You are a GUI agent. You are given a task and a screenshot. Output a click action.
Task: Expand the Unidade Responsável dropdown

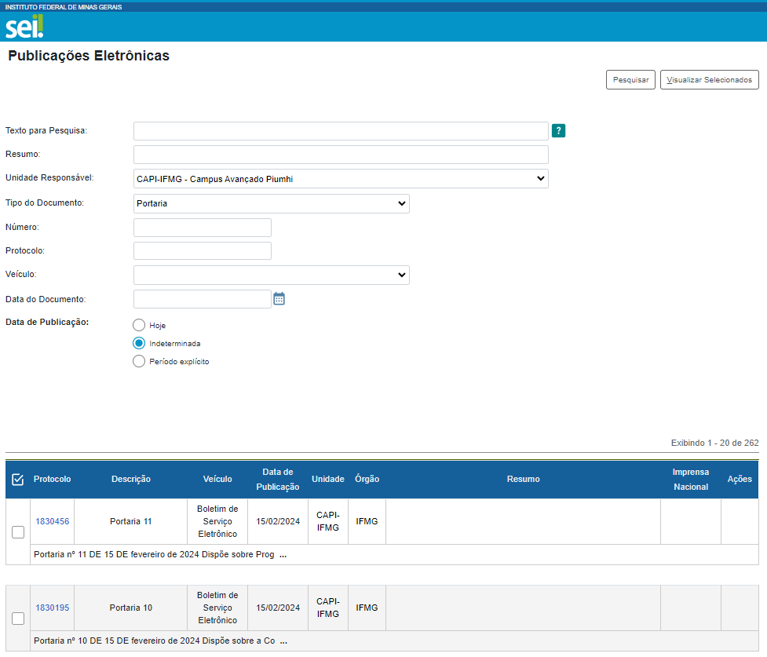341,179
